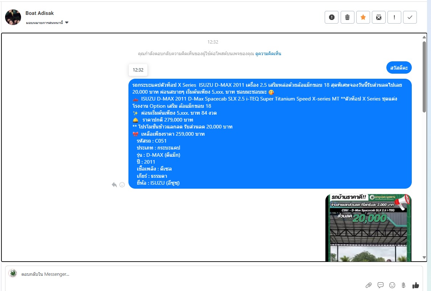Click the Boat Adisak name
Image resolution: width=431 pixels, height=291 pixels.
(x=40, y=13)
